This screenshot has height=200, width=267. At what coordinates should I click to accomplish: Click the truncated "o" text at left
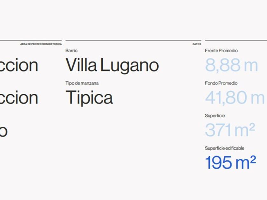[3, 131]
